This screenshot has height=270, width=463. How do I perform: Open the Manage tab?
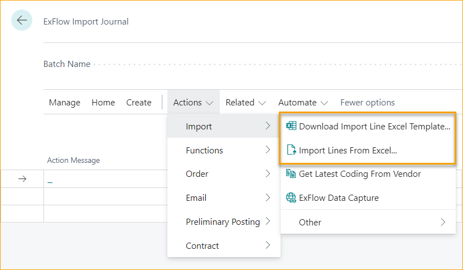coord(65,103)
